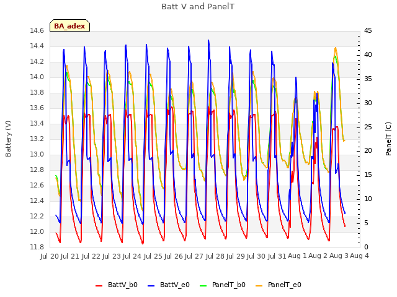Click the 14.0 battery axis value
Screen dimensions: 397x297
pyautogui.click(x=37, y=77)
